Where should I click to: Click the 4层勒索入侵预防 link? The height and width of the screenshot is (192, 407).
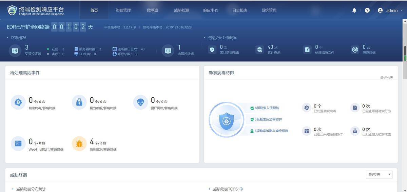[x=267, y=108]
